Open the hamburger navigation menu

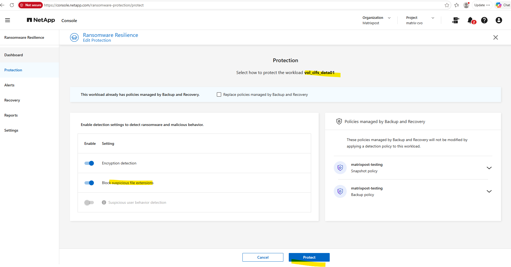(8, 20)
